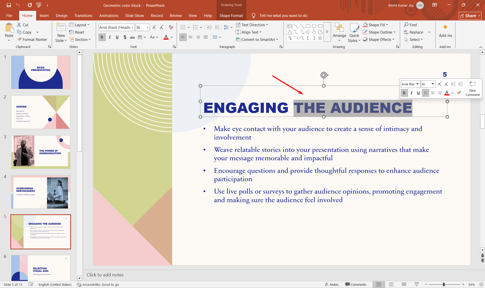The image size is (485, 288).
Task: Open the font name dropdown in ribbon
Action: (132, 27)
